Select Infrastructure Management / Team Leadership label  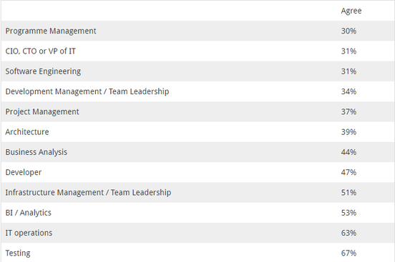[x=88, y=193]
